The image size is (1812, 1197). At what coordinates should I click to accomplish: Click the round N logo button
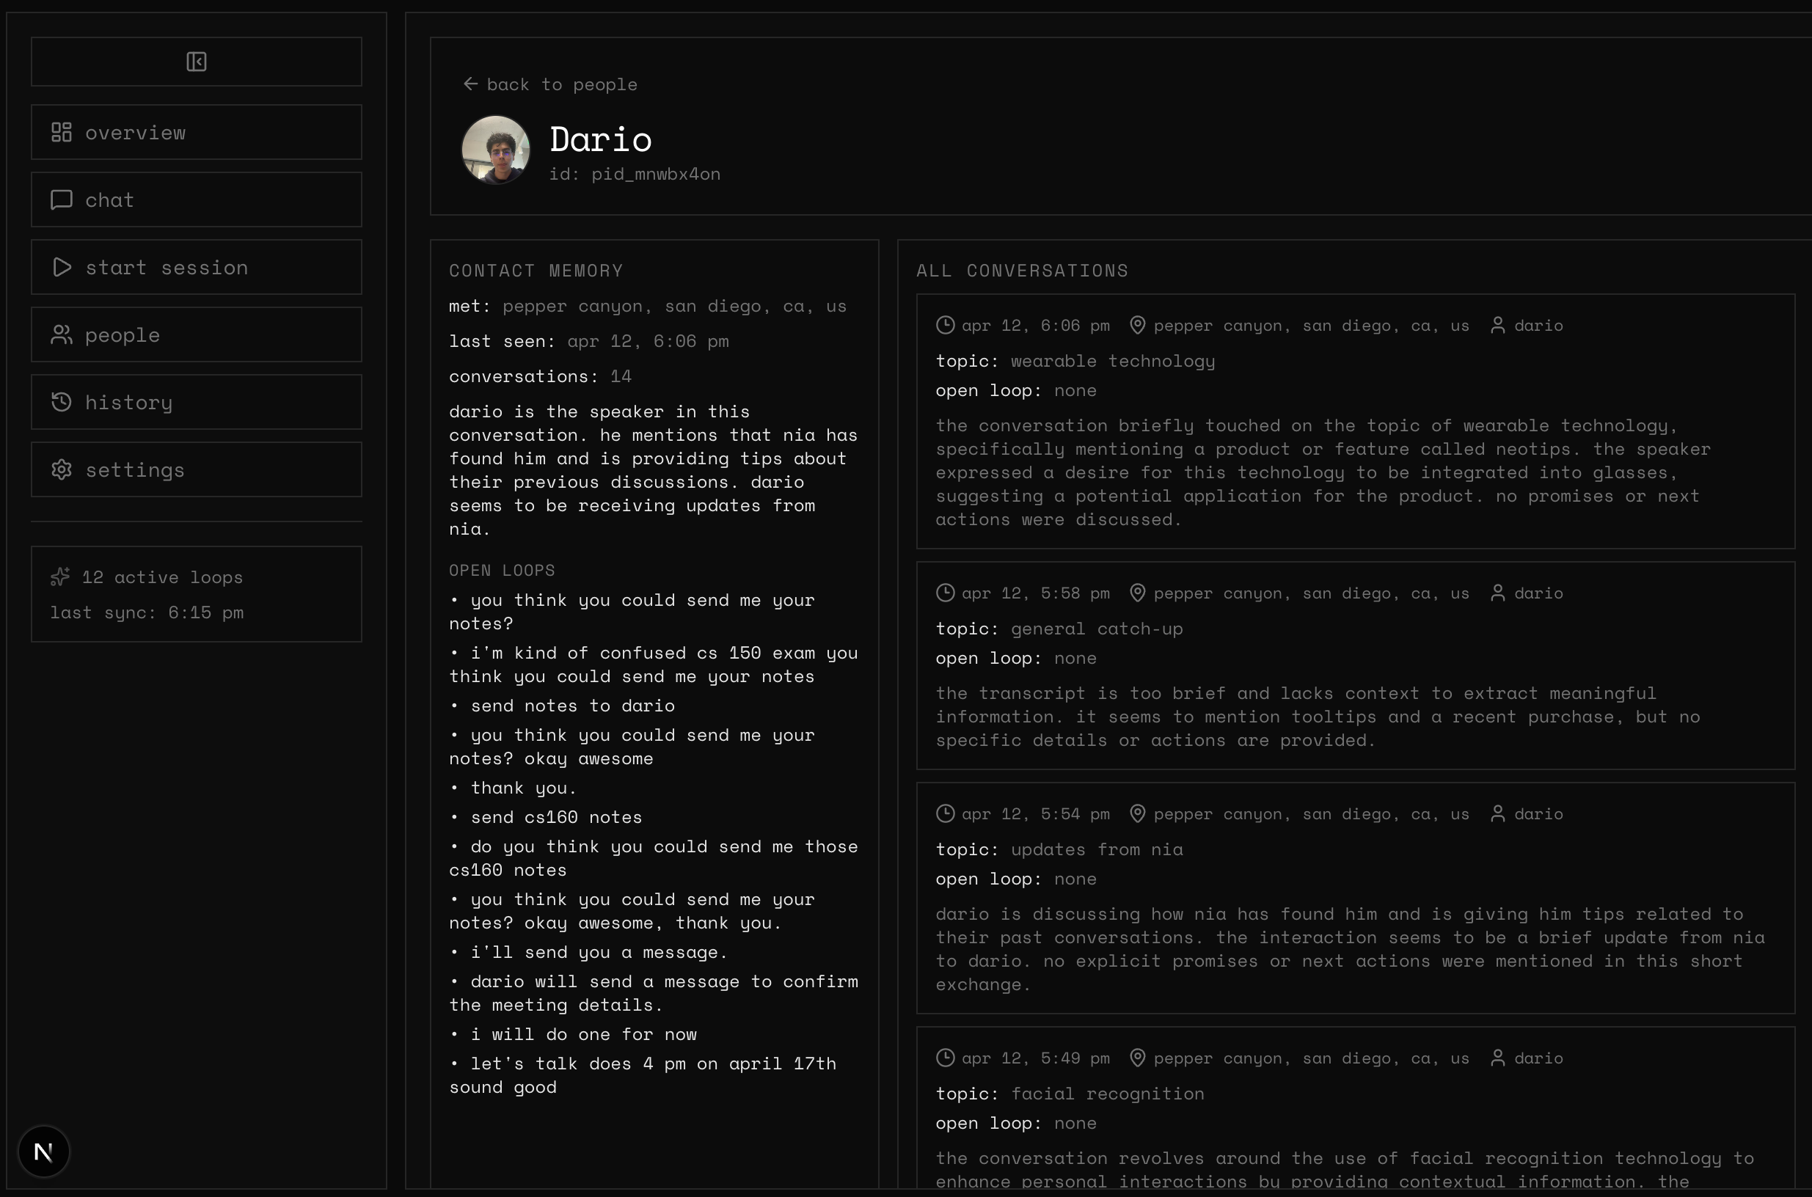click(43, 1152)
